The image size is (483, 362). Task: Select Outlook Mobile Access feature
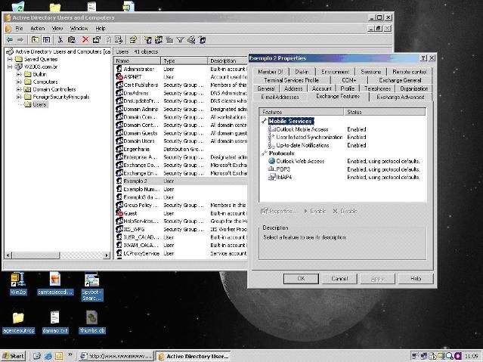click(x=302, y=129)
